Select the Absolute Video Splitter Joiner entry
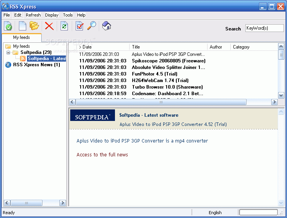The width and height of the screenshot is (287, 218). [169, 67]
